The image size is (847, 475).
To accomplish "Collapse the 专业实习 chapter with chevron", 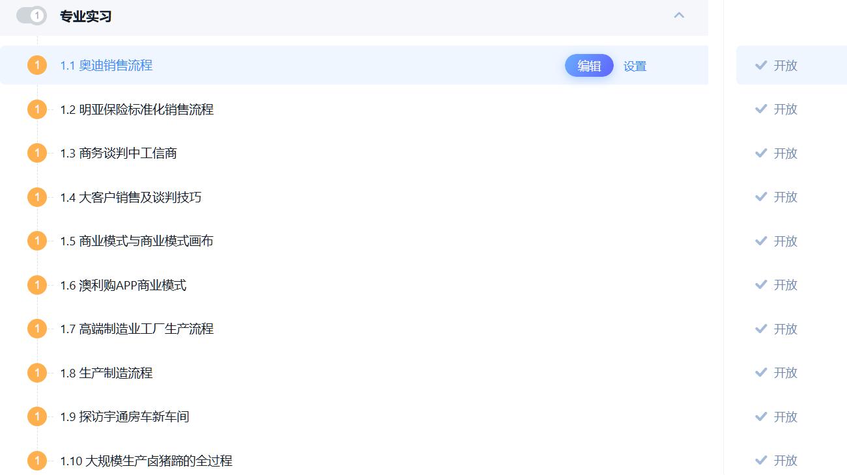I will coord(679,15).
